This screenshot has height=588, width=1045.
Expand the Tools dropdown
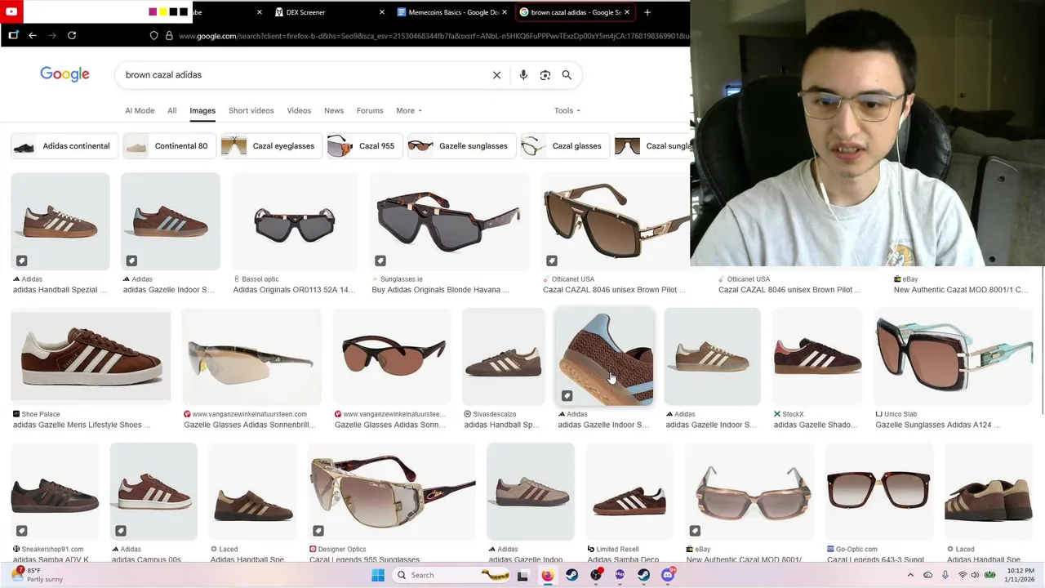567,110
